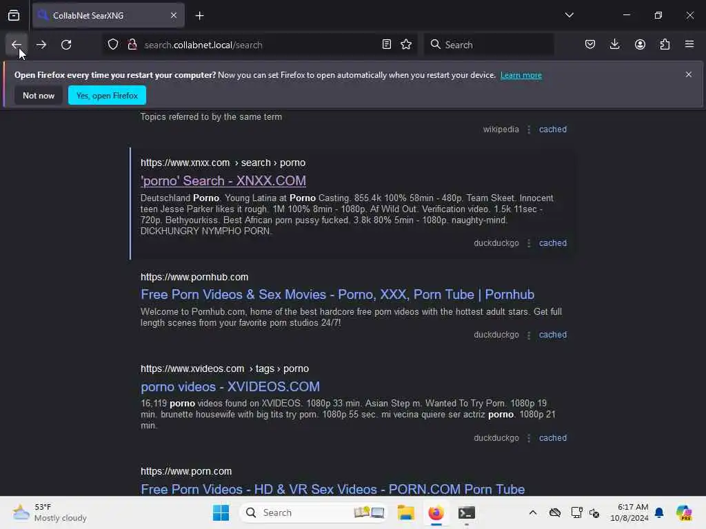Image resolution: width=706 pixels, height=529 pixels.
Task: Open the weather widget showing 53°F
Action: coord(50,512)
